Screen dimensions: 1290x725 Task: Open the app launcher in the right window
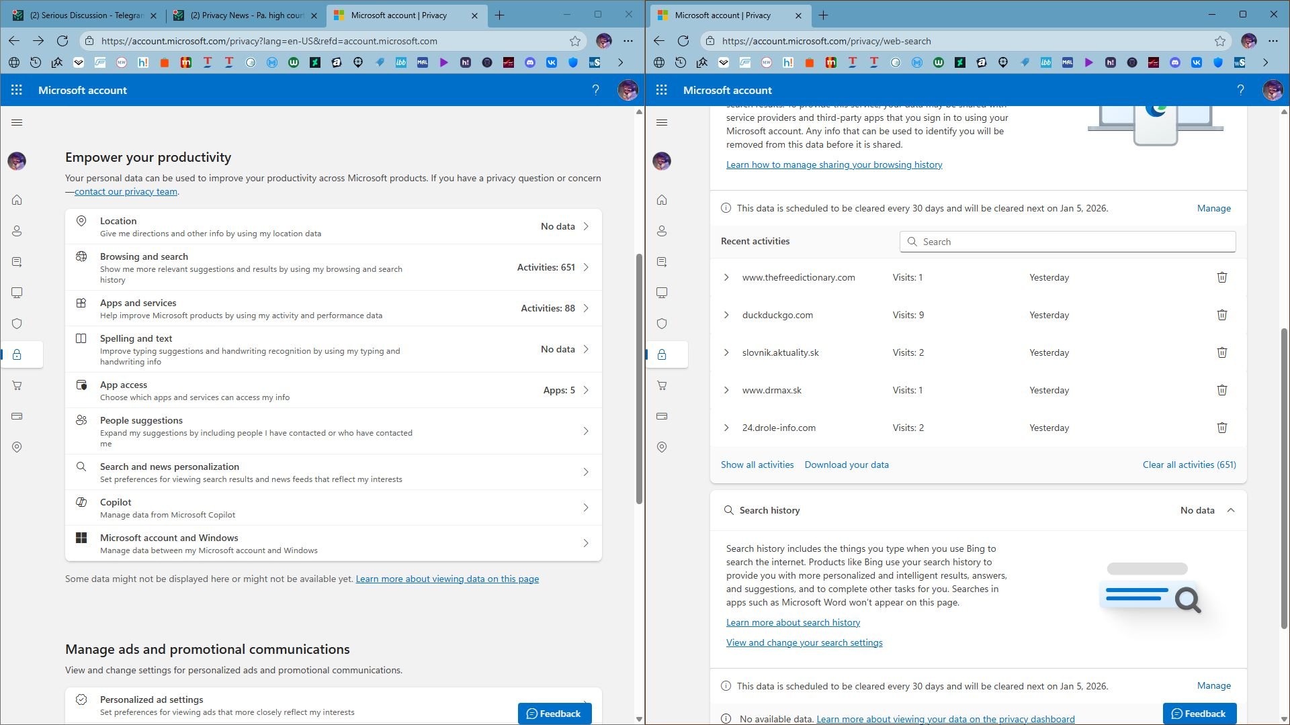[662, 90]
